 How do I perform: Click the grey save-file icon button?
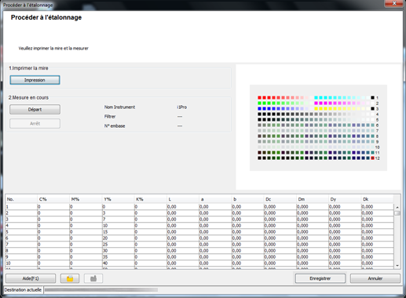click(93, 278)
